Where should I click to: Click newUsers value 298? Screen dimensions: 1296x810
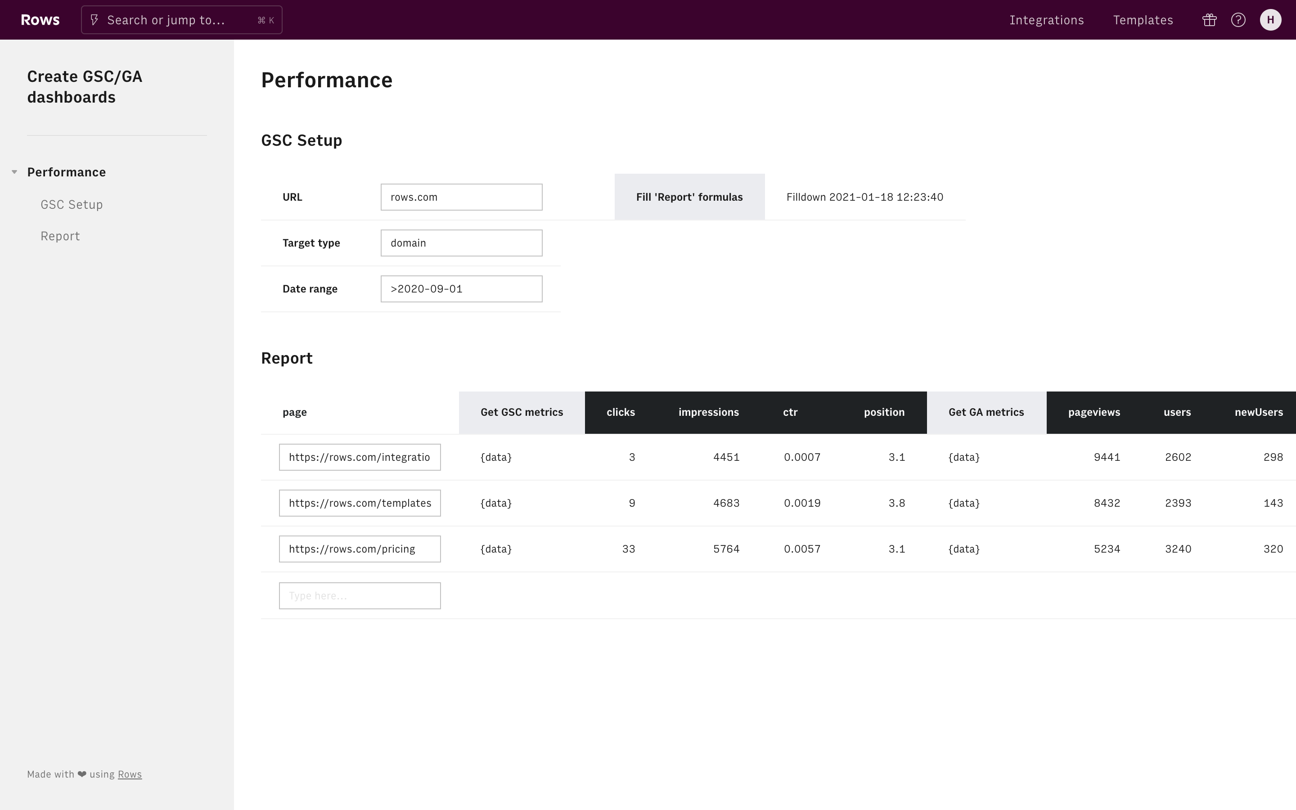1273,457
